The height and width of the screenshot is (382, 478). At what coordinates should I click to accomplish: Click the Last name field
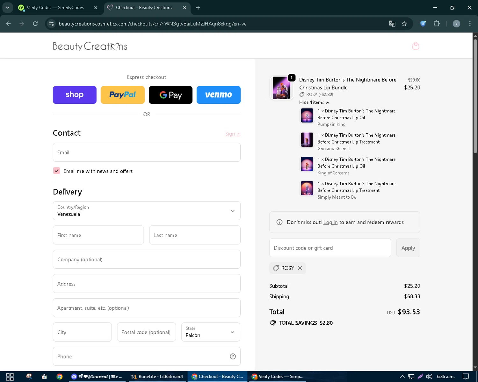(195, 235)
